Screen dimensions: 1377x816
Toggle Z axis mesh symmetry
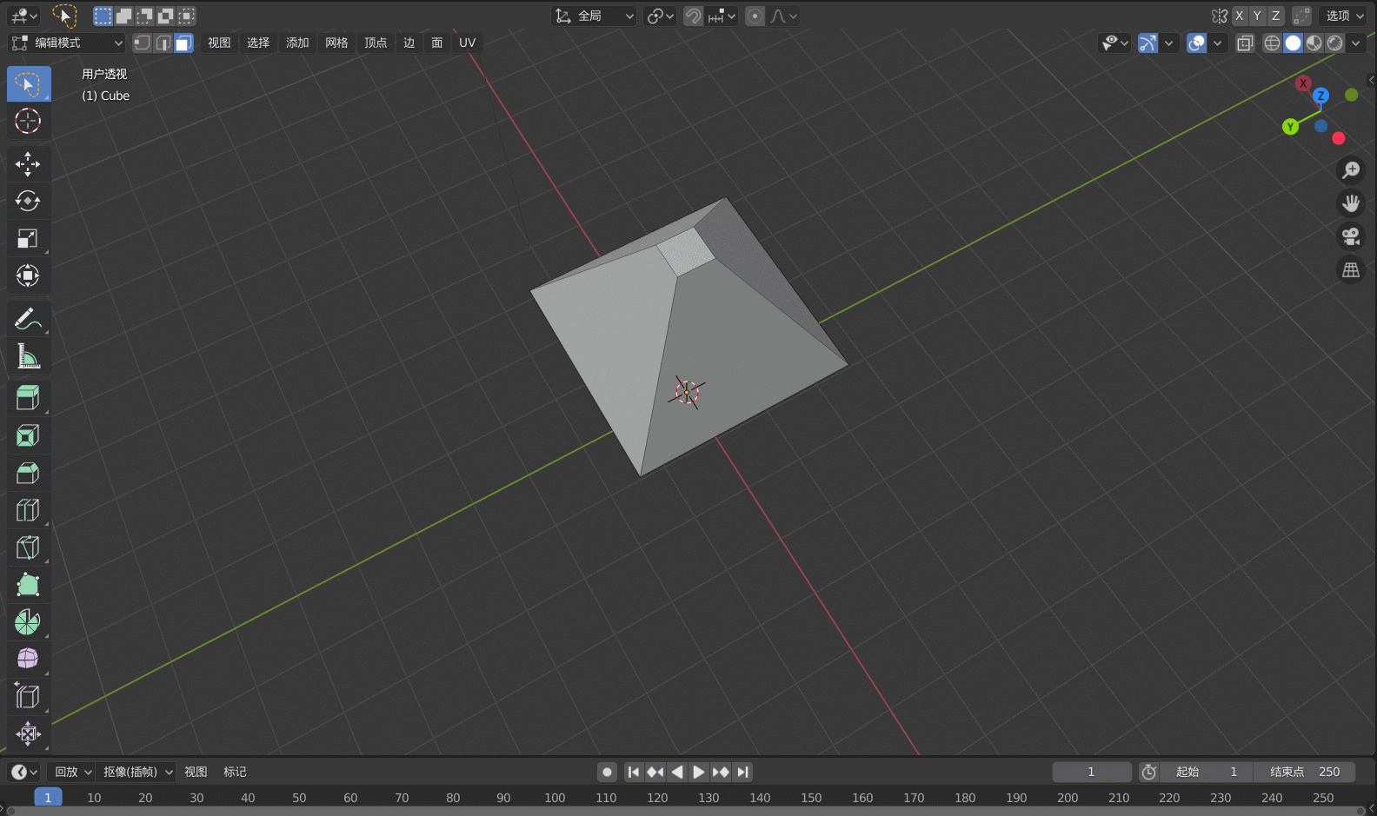pyautogui.click(x=1275, y=16)
